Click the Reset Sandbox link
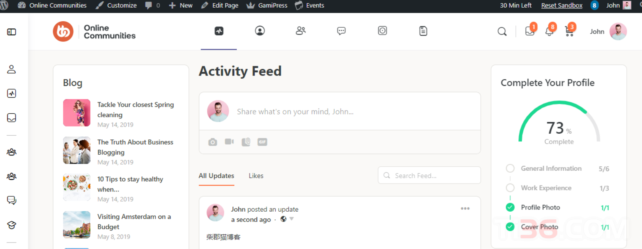642x249 pixels. point(561,5)
